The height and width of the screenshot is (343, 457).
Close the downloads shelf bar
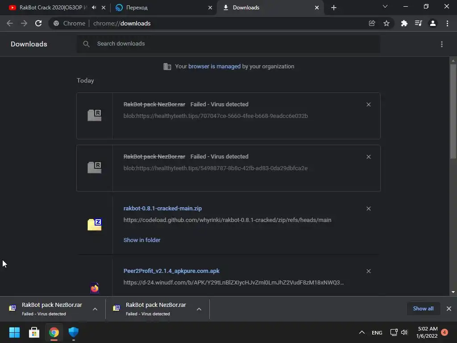click(x=449, y=309)
